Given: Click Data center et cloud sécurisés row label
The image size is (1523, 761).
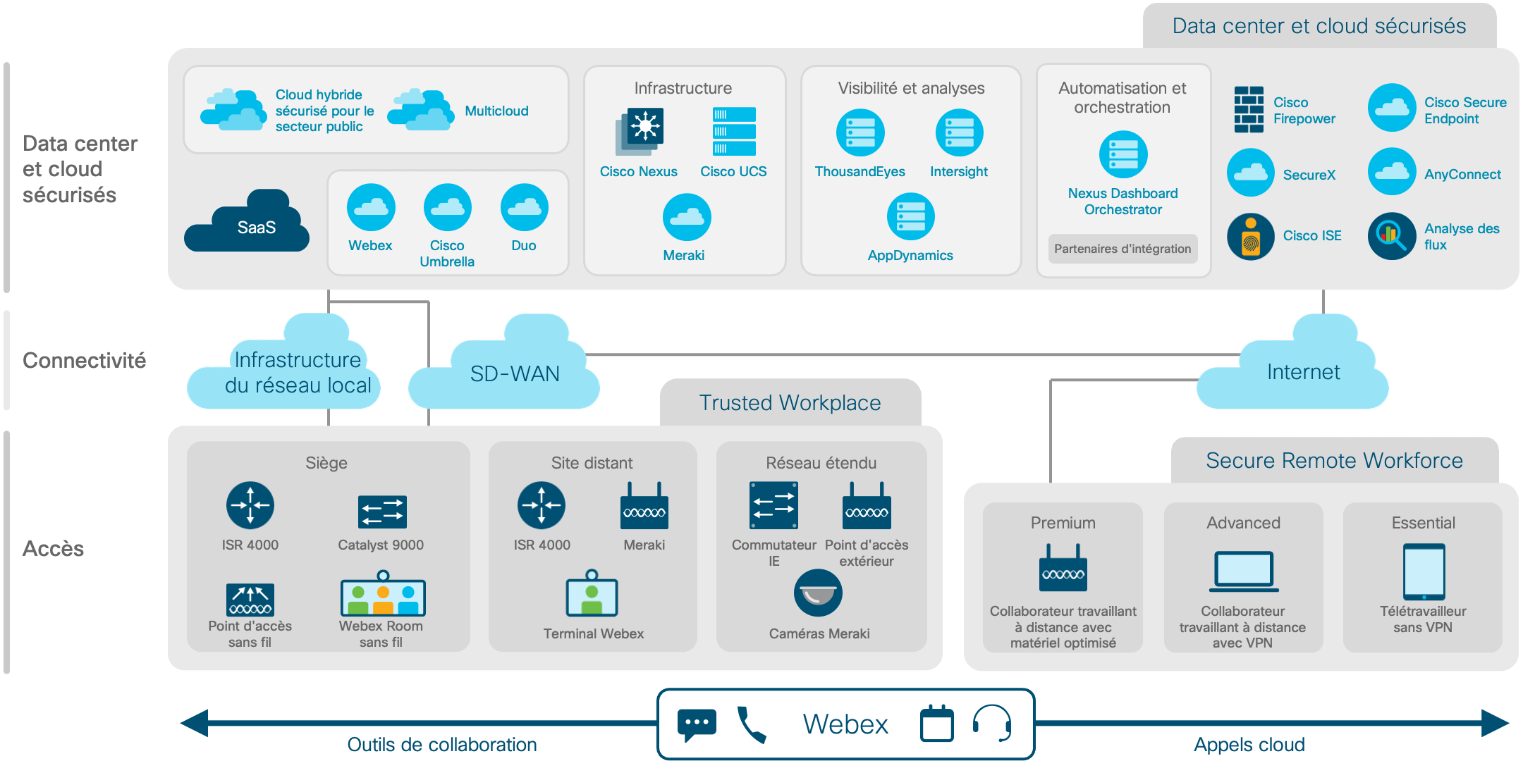Looking at the screenshot, I should click(80, 169).
